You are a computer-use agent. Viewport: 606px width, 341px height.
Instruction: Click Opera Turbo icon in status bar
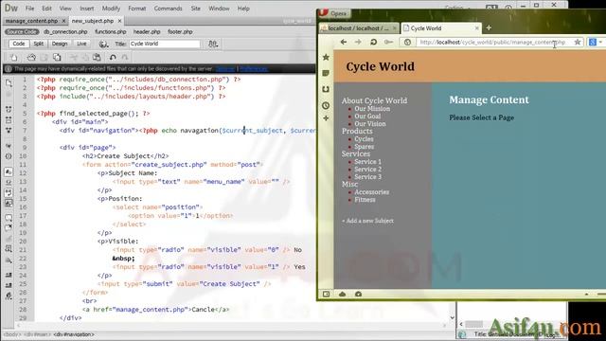(358, 295)
